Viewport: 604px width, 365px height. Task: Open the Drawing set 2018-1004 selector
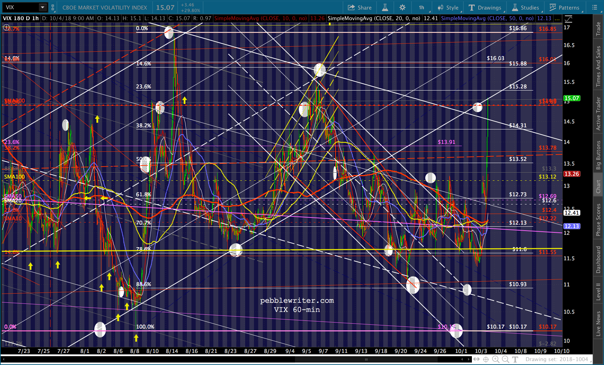click(x=558, y=359)
